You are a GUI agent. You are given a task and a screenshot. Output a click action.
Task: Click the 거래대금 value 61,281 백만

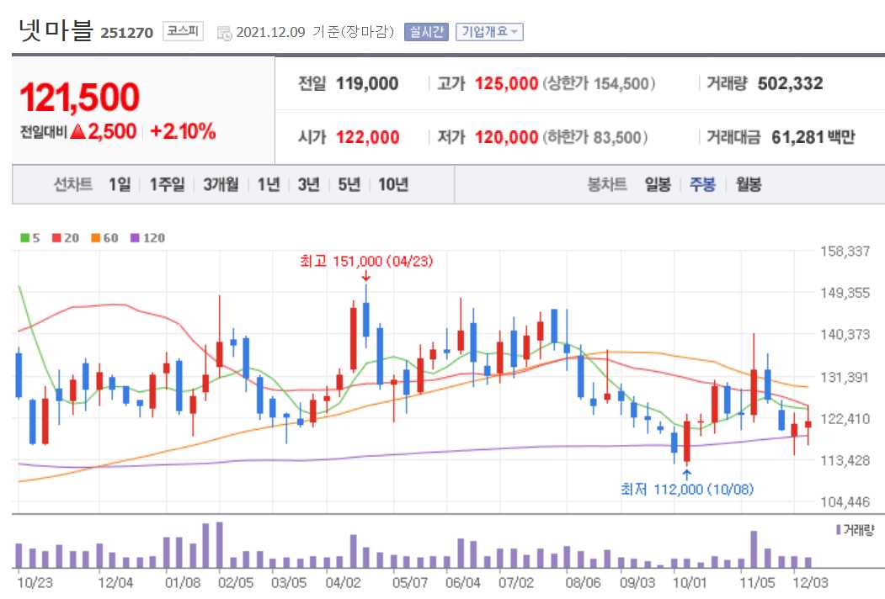(813, 137)
